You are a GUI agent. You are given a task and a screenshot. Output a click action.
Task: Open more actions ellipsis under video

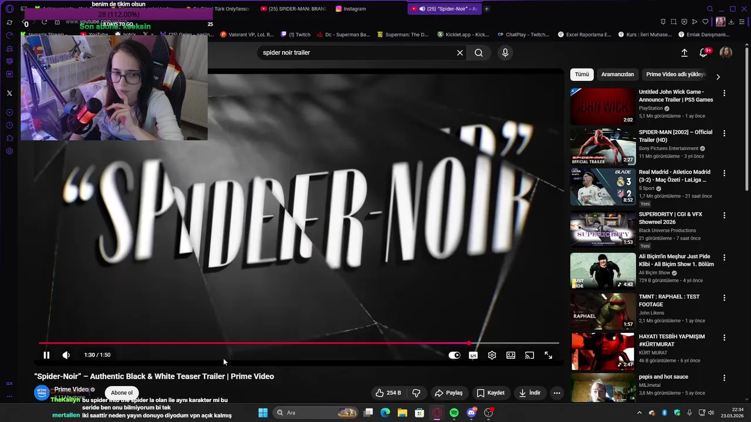pyautogui.click(x=557, y=393)
